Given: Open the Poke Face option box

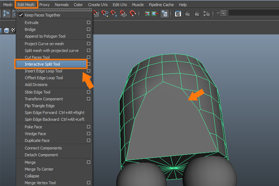Looking at the screenshot, I should click(88, 126).
